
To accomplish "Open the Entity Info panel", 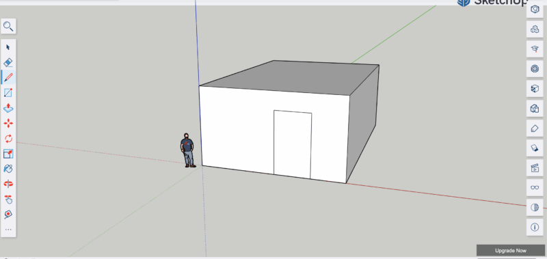I will point(535,10).
